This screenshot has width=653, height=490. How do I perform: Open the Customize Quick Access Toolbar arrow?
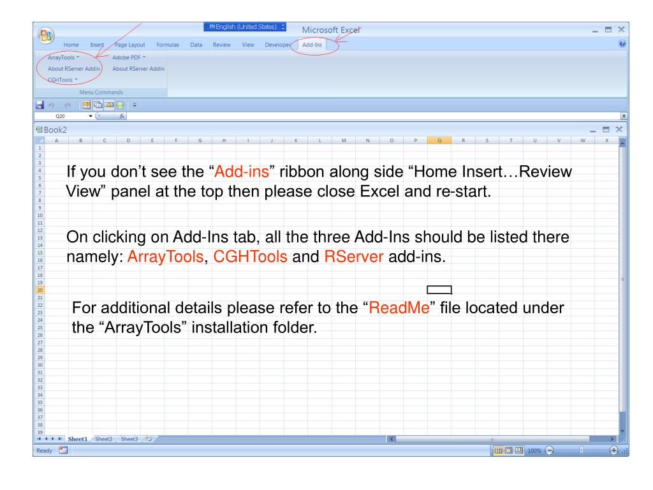tap(135, 105)
